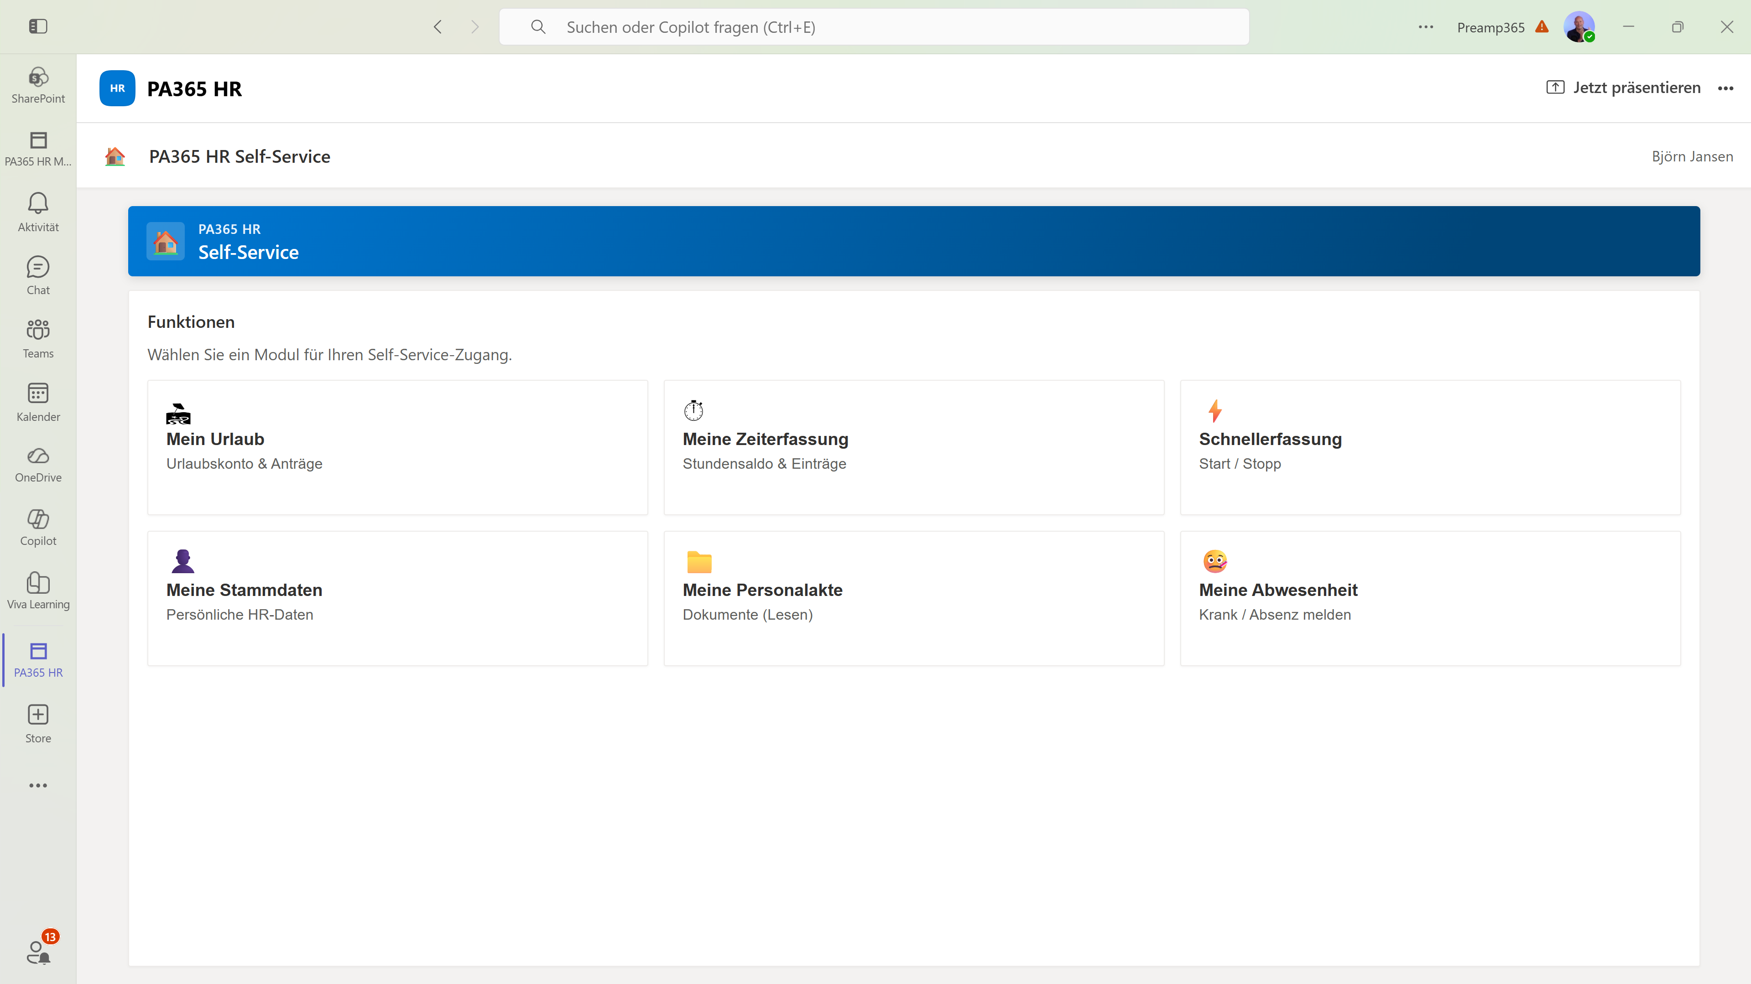The height and width of the screenshot is (984, 1751).
Task: Open Viva Learning
Action: (38, 591)
